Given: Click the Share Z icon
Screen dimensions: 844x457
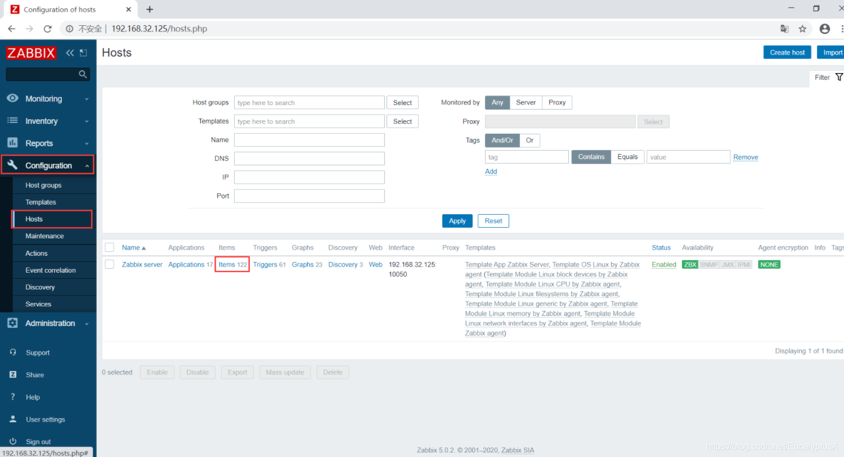Looking at the screenshot, I should [x=13, y=374].
